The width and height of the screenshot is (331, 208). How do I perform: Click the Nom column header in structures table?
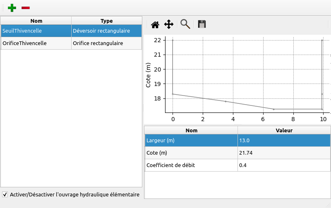[x=36, y=21]
